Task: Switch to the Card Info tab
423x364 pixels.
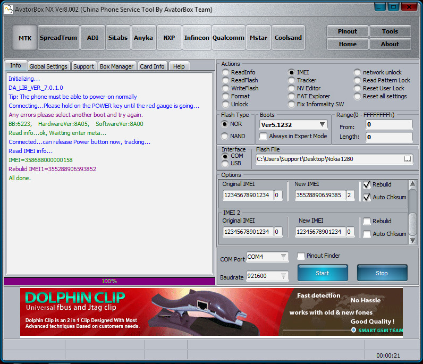Action: pyautogui.click(x=152, y=66)
